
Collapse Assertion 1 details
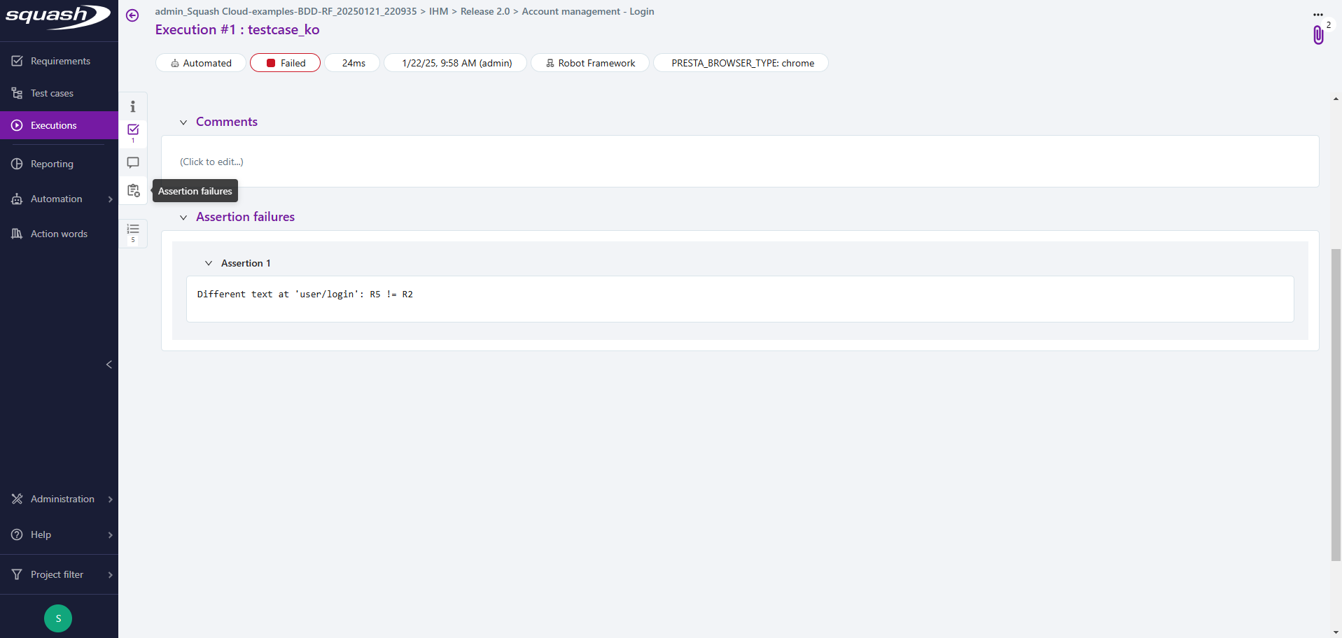pyautogui.click(x=208, y=263)
